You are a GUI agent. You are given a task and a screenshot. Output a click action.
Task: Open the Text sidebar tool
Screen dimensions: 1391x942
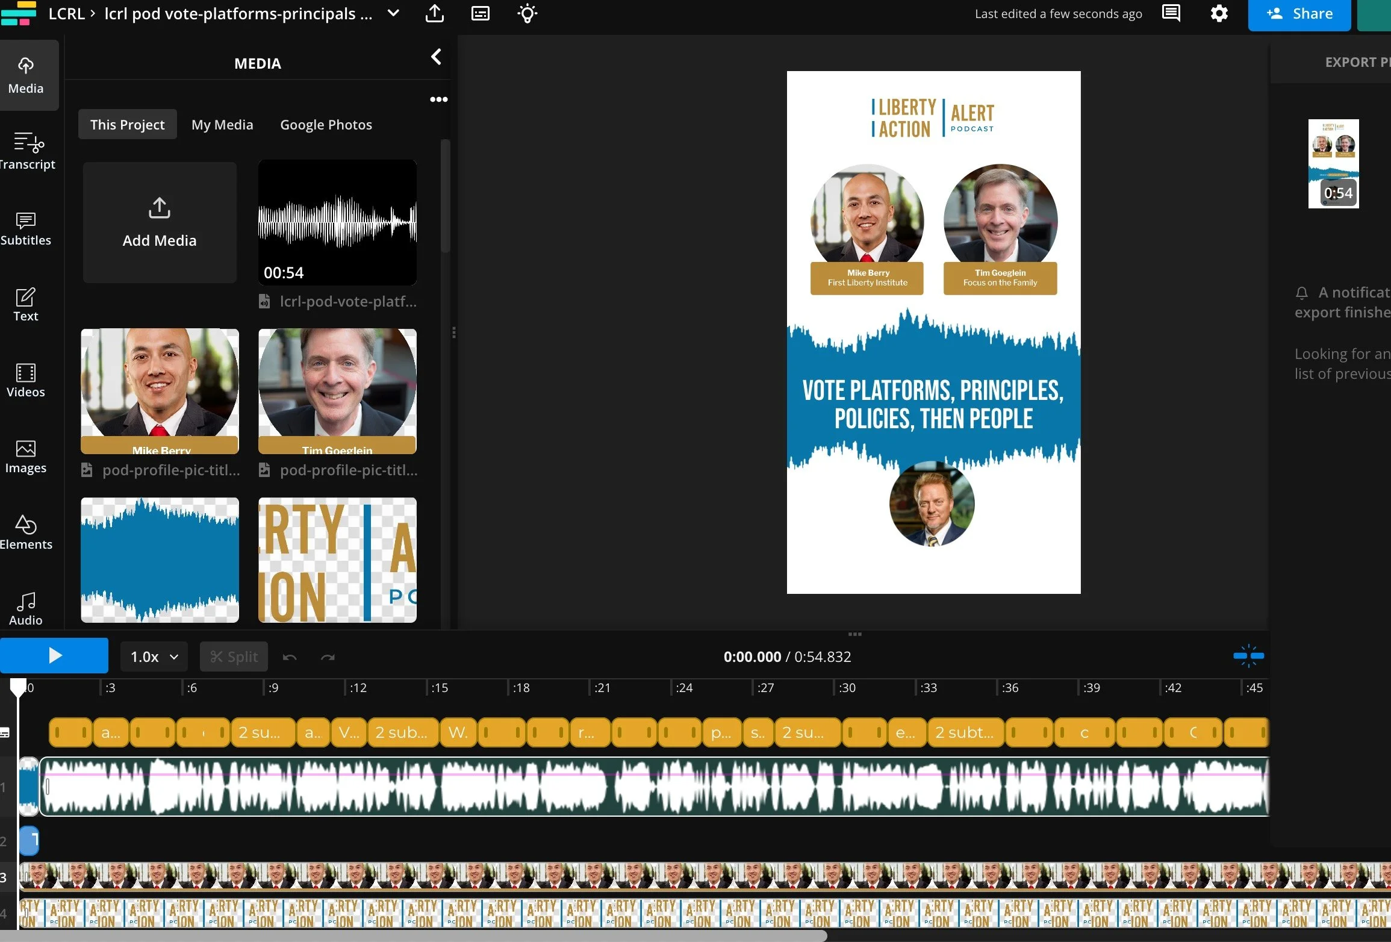click(26, 304)
